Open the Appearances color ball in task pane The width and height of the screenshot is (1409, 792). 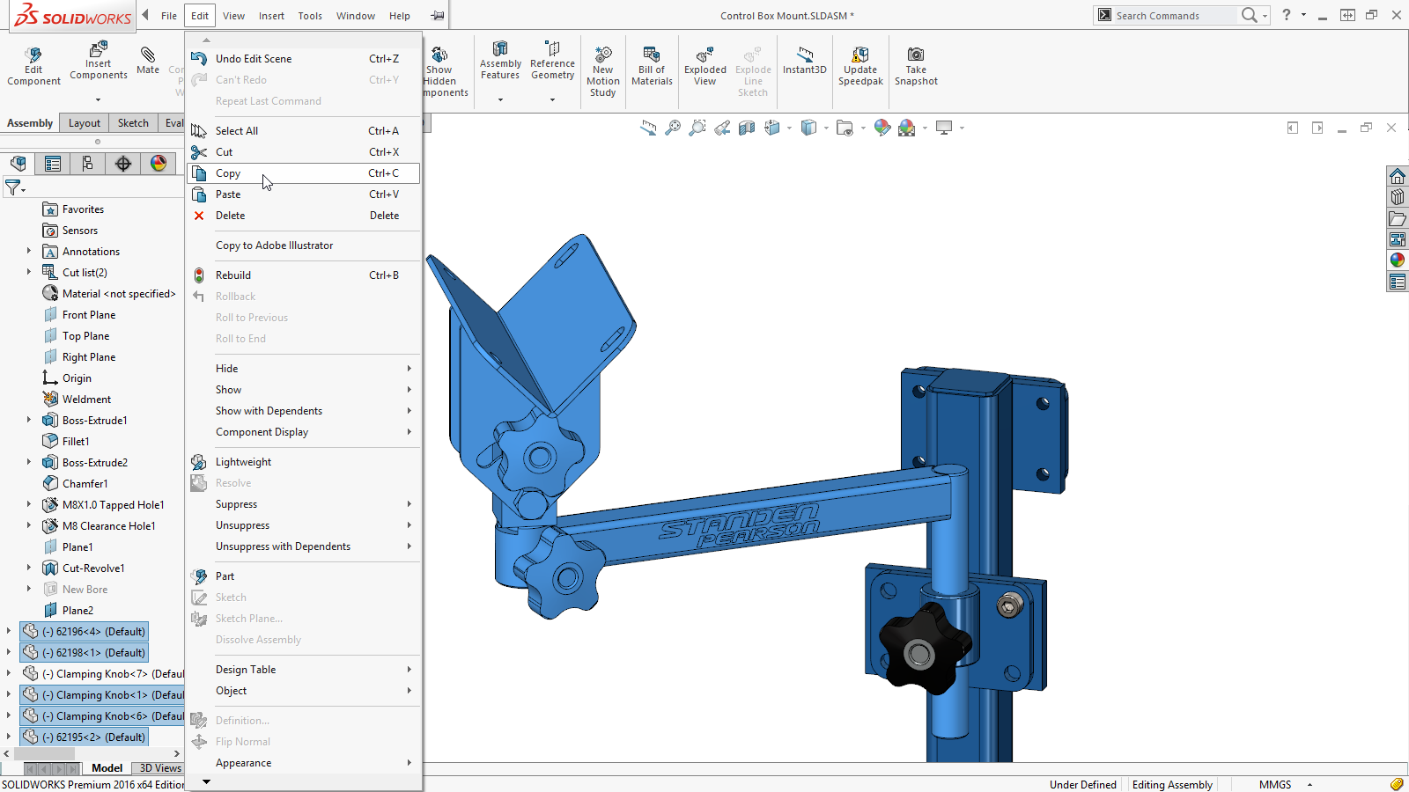(x=1398, y=260)
